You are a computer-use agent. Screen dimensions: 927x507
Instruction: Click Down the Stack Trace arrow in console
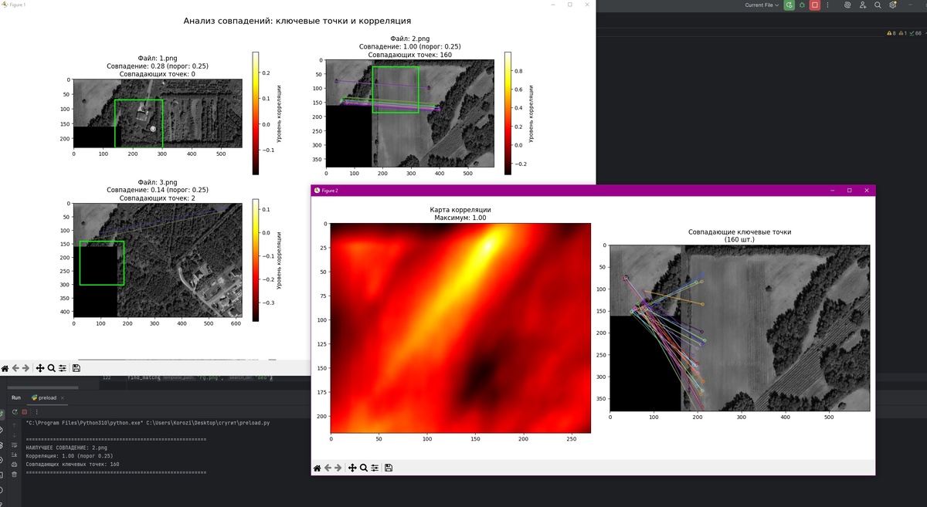[14, 434]
